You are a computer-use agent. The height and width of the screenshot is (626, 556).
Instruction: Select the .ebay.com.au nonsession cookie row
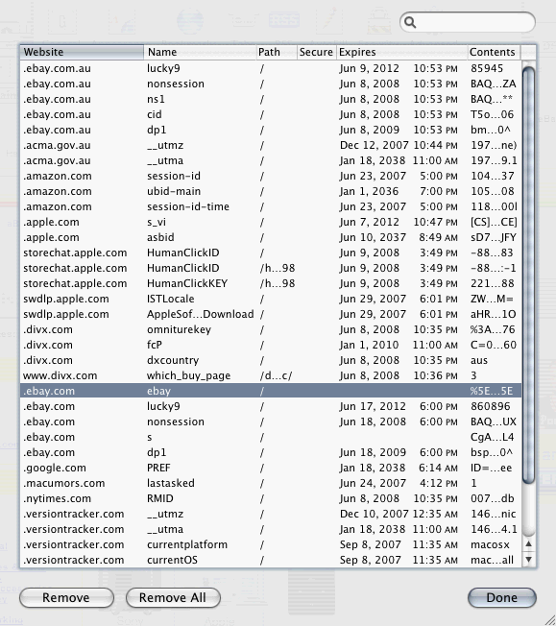271,84
